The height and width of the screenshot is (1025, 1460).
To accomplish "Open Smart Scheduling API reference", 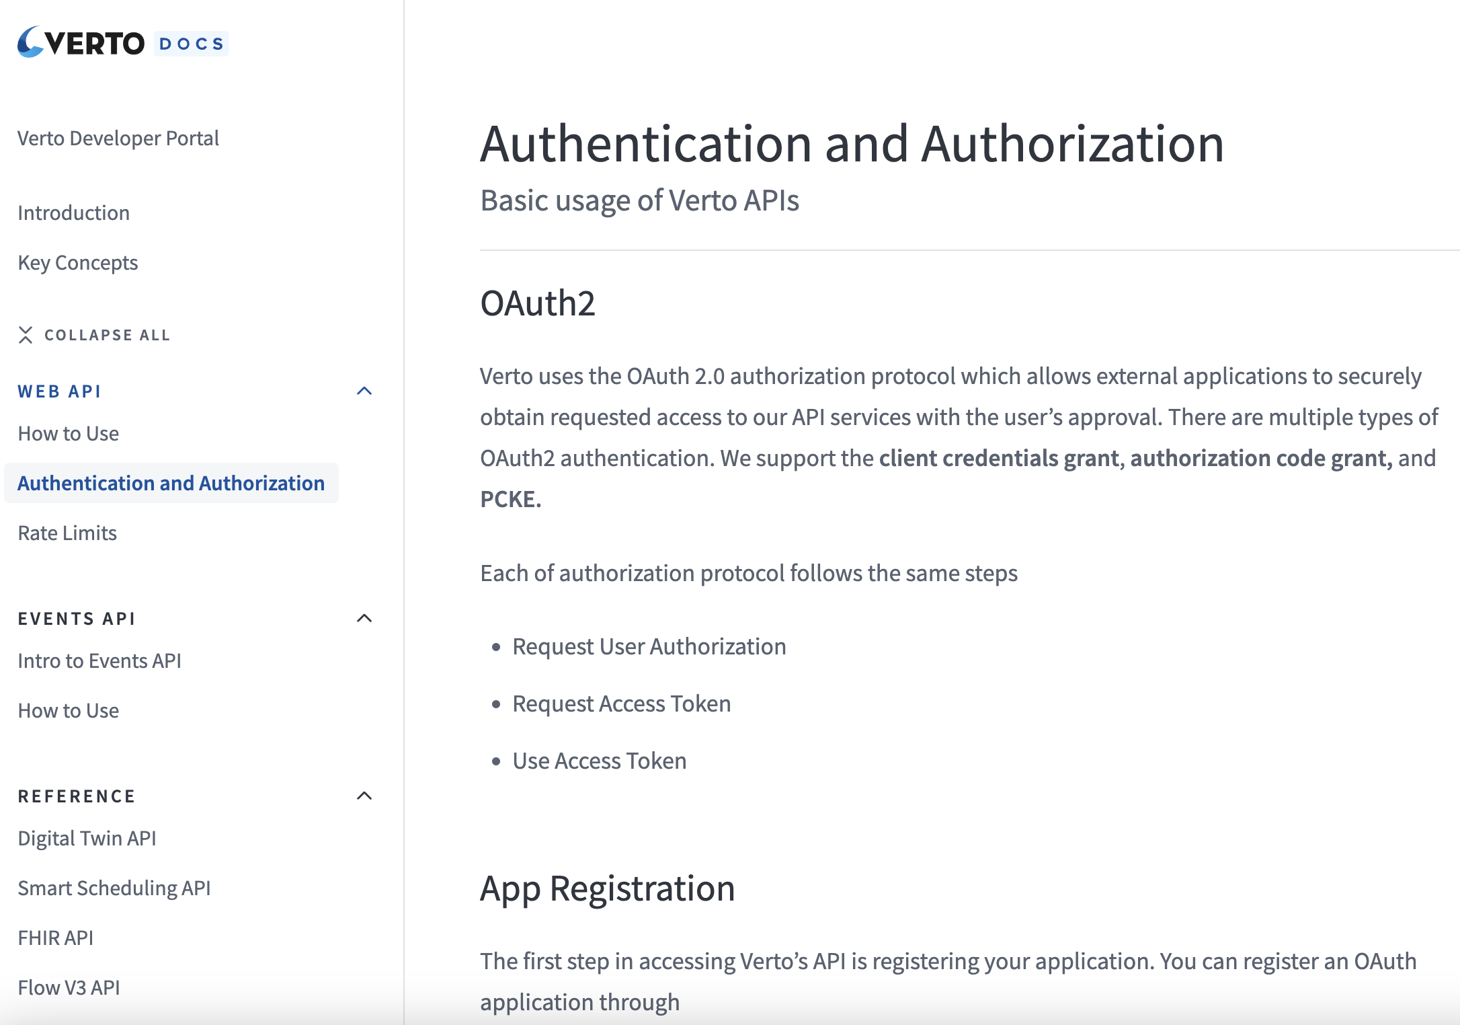I will pos(114,888).
